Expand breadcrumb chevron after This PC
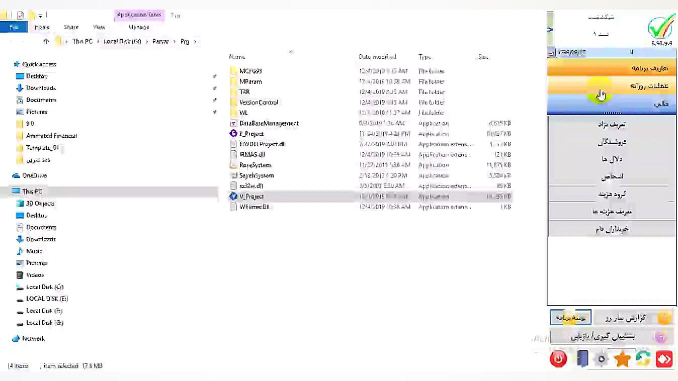This screenshot has width=678, height=381. coord(98,42)
